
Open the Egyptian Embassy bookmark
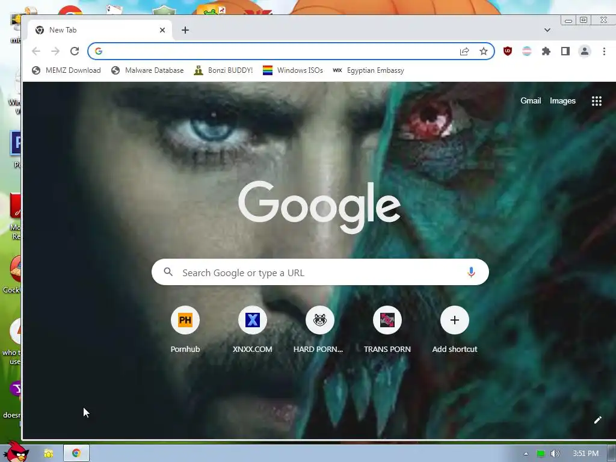[x=369, y=70]
